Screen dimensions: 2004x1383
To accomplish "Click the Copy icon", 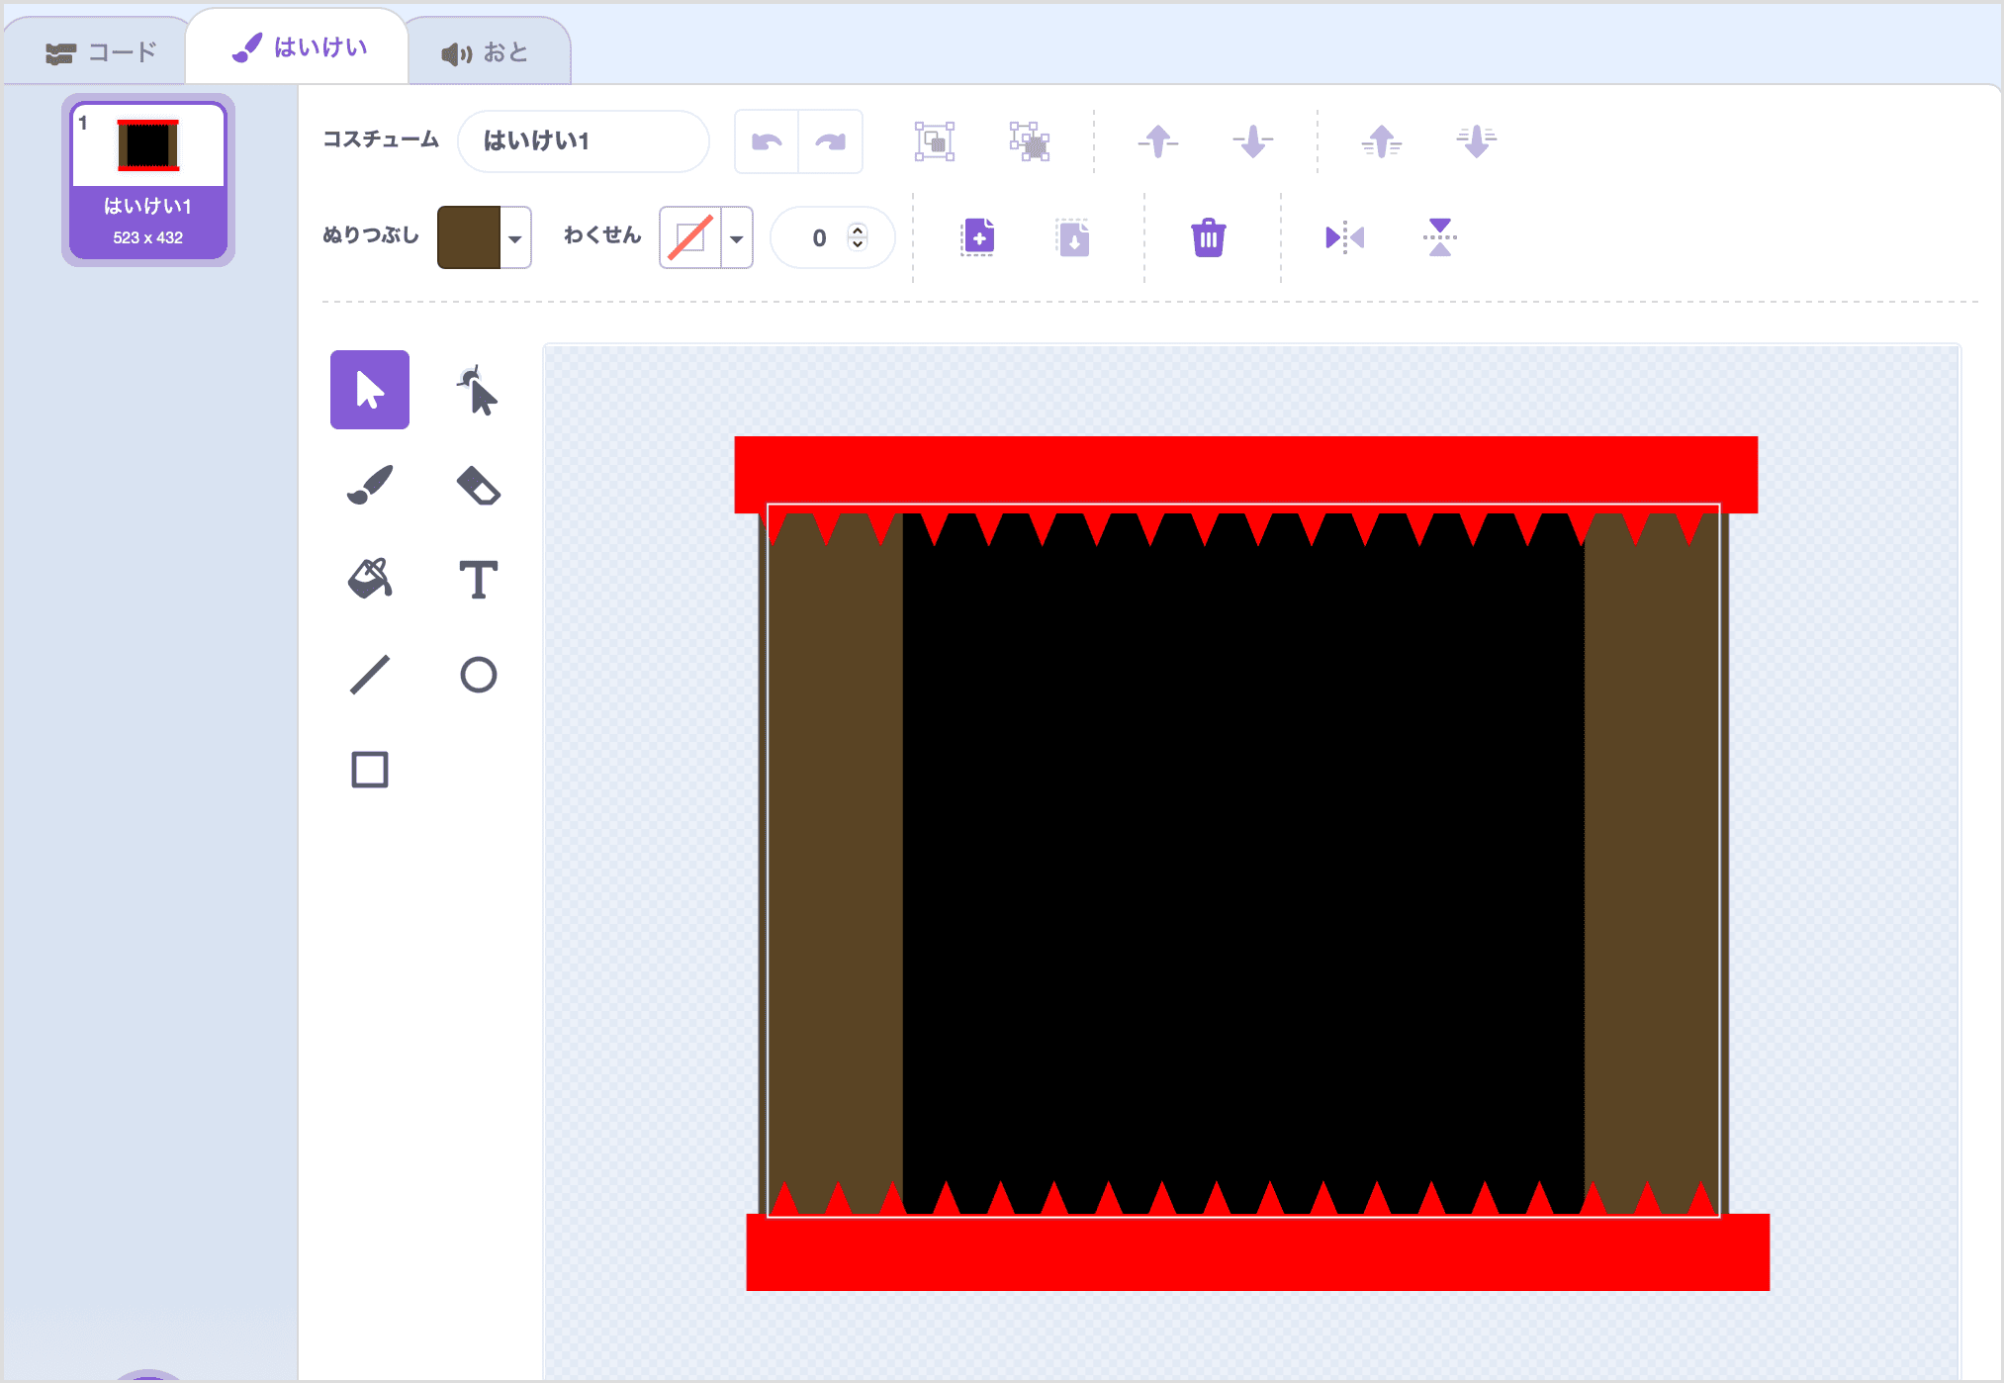I will 977,237.
